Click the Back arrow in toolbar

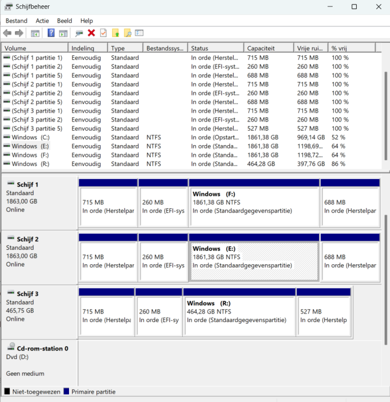(x=7, y=33)
